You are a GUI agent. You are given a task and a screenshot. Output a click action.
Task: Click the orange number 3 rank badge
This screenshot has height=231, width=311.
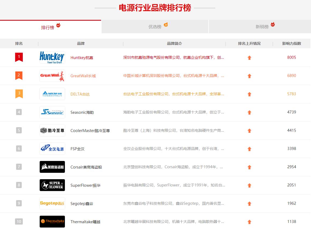[19, 93]
